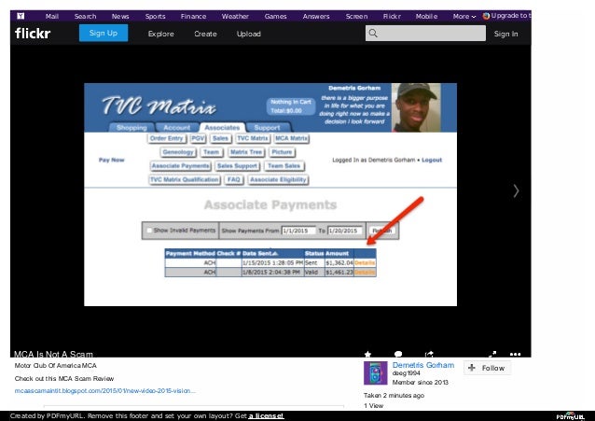
Task: Click the Follow button
Action: (x=487, y=368)
